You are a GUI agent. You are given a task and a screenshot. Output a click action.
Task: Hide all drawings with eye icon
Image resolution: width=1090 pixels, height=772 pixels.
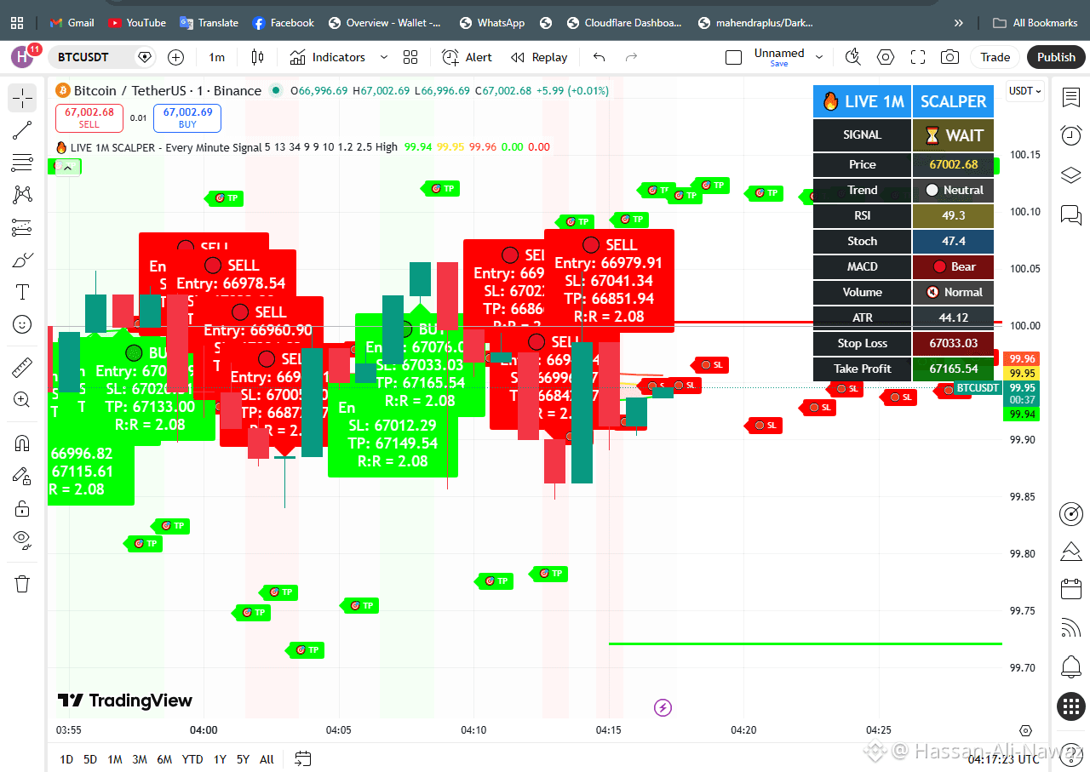pos(22,540)
